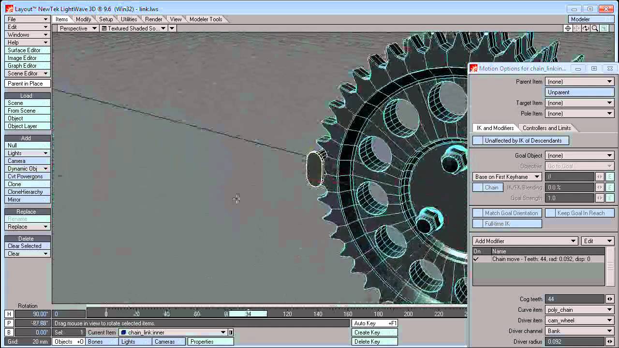This screenshot has height=348, width=619.
Task: Click the Cog teeth value stepper arrows
Action: pyautogui.click(x=610, y=299)
